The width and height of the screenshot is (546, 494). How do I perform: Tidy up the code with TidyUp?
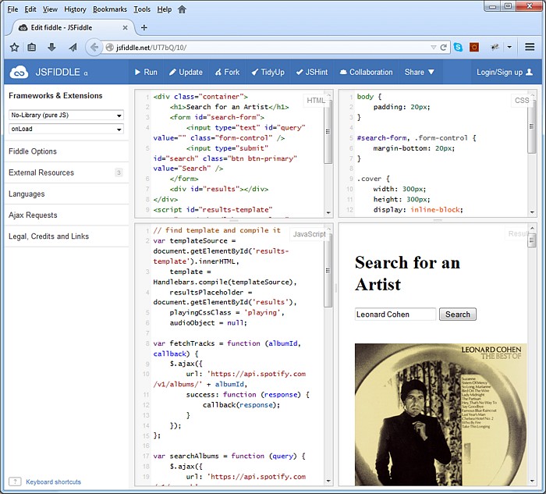267,72
